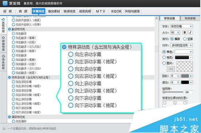Click the 阴影 value arrow button

point(178,76)
